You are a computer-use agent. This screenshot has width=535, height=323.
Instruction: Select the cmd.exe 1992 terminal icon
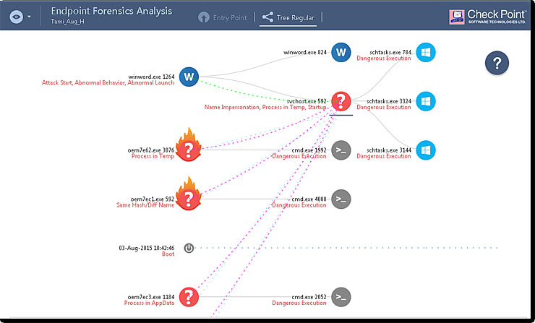tap(342, 150)
